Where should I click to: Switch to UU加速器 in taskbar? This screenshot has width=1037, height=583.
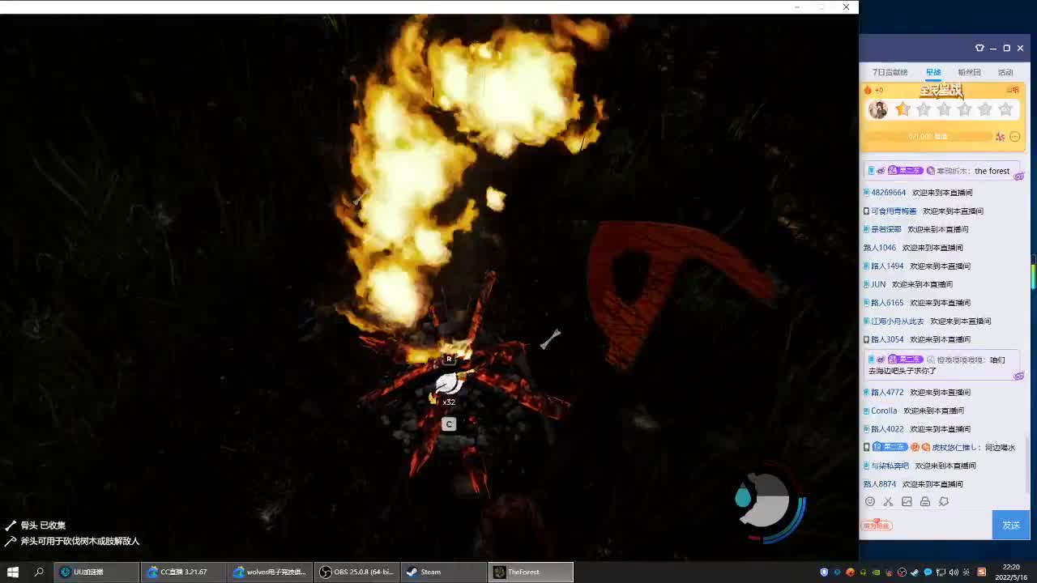96,572
